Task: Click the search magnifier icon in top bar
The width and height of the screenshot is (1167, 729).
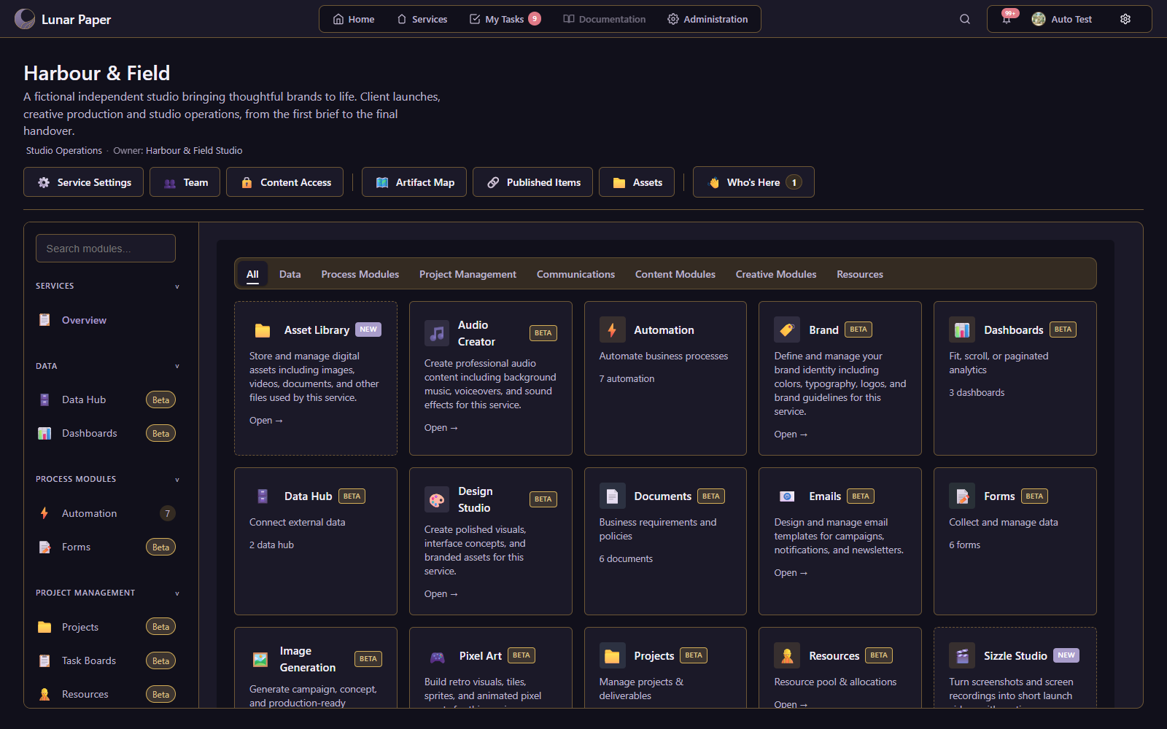Action: pyautogui.click(x=965, y=19)
